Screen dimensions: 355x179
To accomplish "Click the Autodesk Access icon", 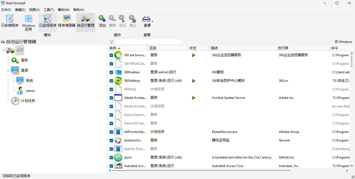I will coord(118,166).
